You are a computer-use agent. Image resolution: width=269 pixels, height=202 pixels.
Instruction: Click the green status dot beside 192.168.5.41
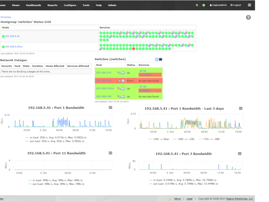point(3,36)
